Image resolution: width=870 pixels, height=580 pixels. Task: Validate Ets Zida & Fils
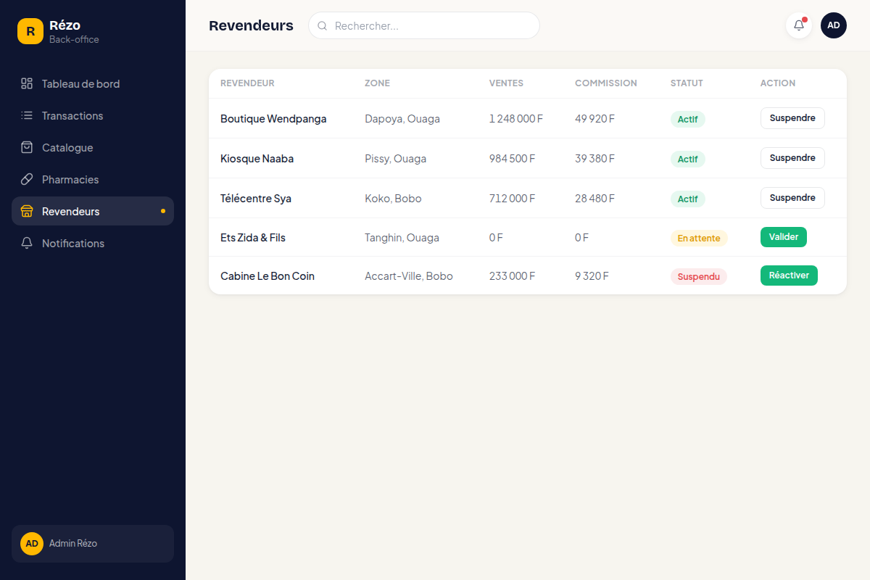[x=784, y=237]
